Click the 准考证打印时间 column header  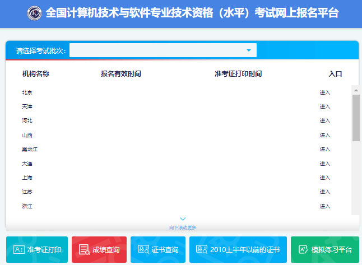click(238, 73)
